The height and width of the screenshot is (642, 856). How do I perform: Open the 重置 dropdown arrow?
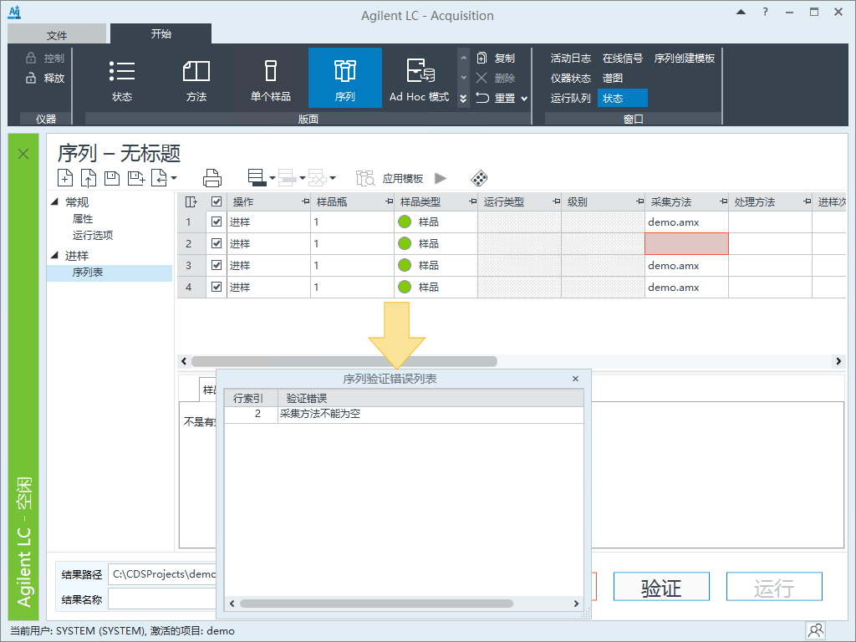point(524,99)
